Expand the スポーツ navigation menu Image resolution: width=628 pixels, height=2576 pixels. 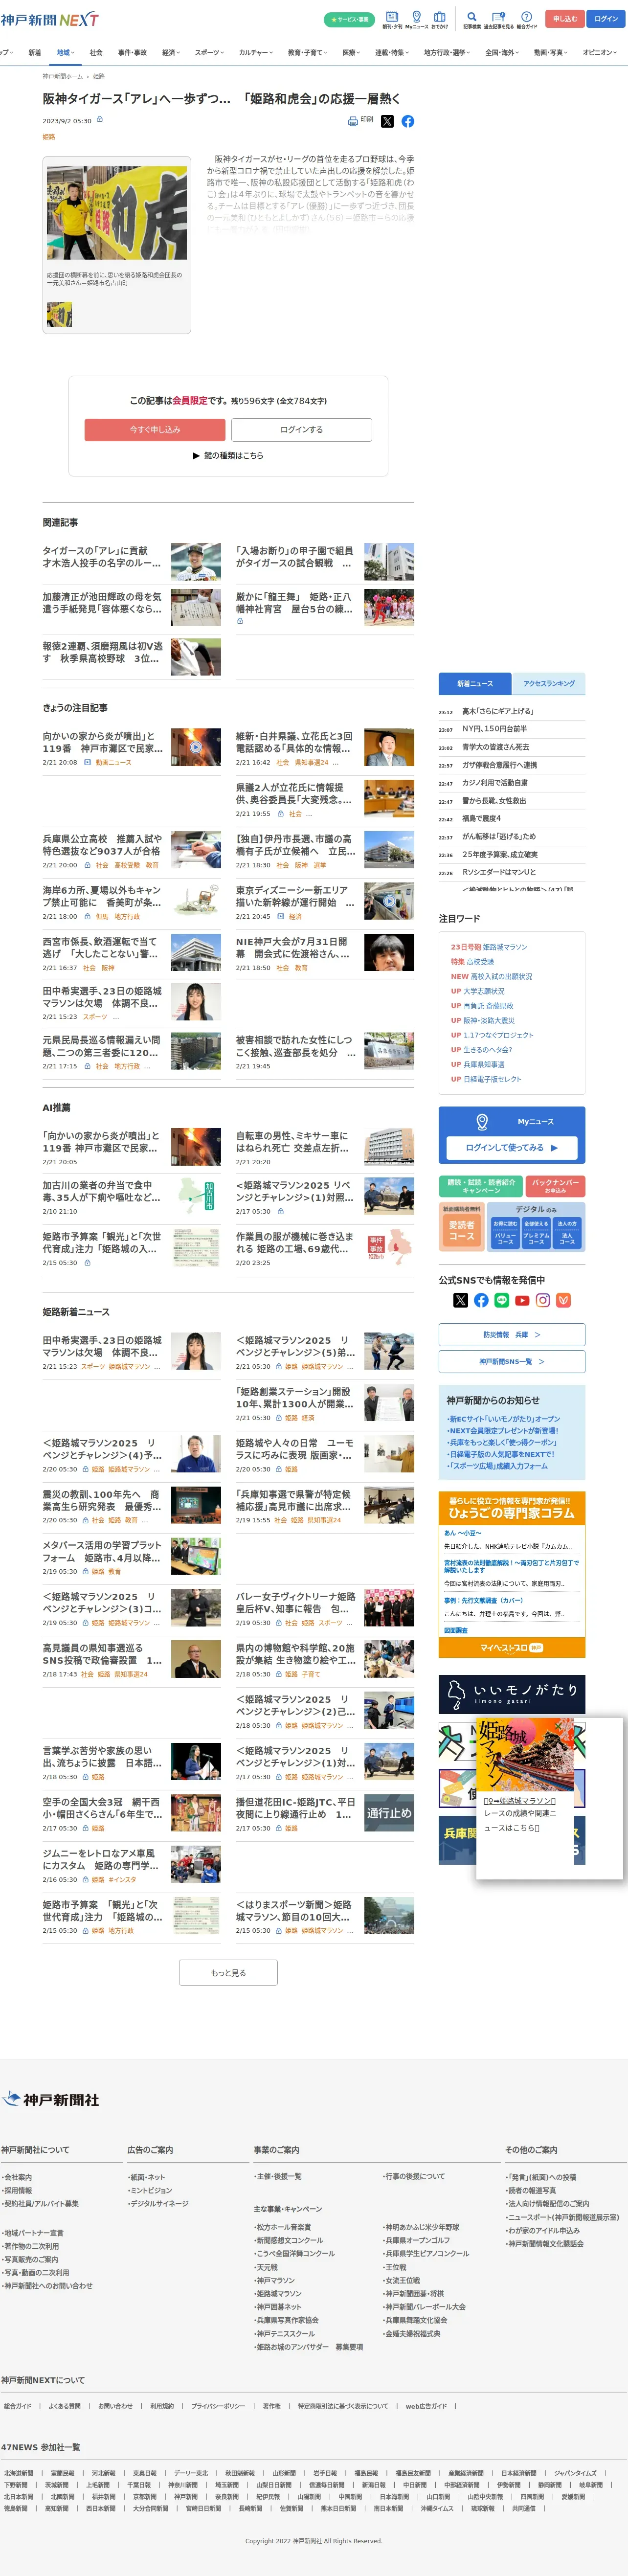click(x=210, y=52)
